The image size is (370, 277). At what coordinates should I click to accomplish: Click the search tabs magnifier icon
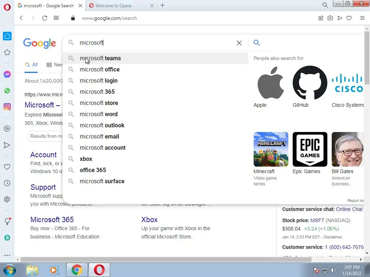(x=325, y=5)
